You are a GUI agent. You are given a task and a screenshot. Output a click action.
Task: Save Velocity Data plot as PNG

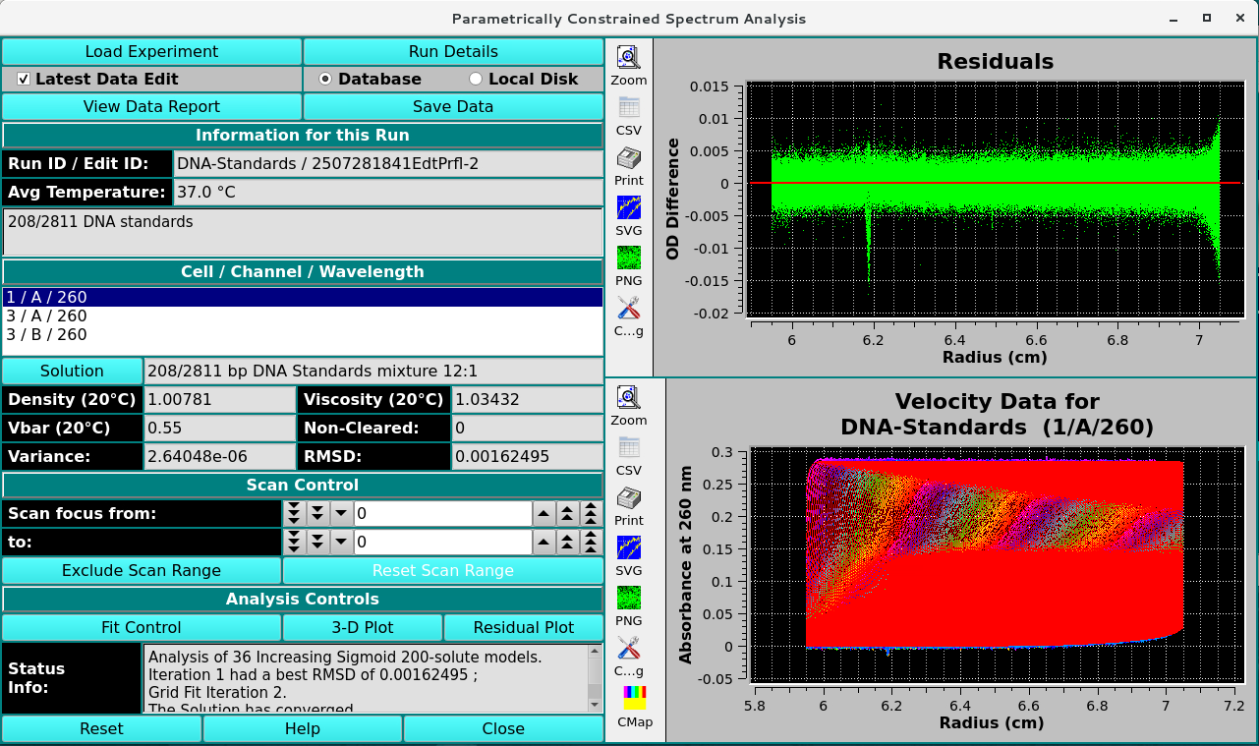coord(629,599)
